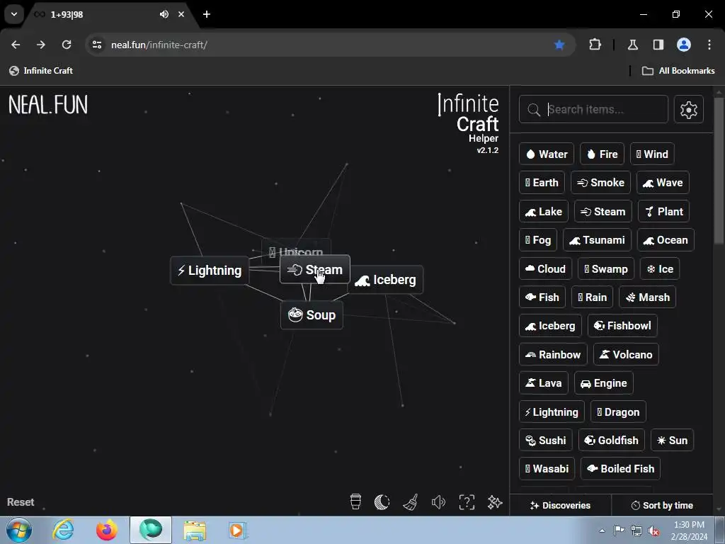Screen dimensions: 725x544
Task: Click Reset to clear the board
Action: (x=21, y=502)
